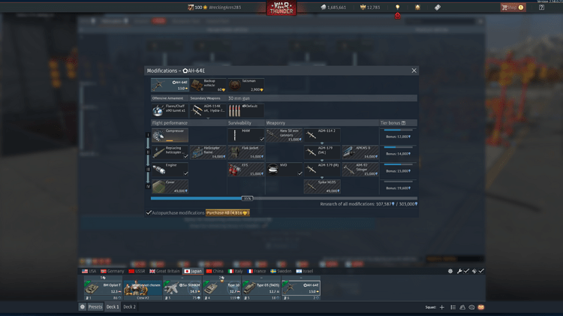Click the red power icon below lightbulb
This screenshot has height=316, width=563.
(x=397, y=16)
